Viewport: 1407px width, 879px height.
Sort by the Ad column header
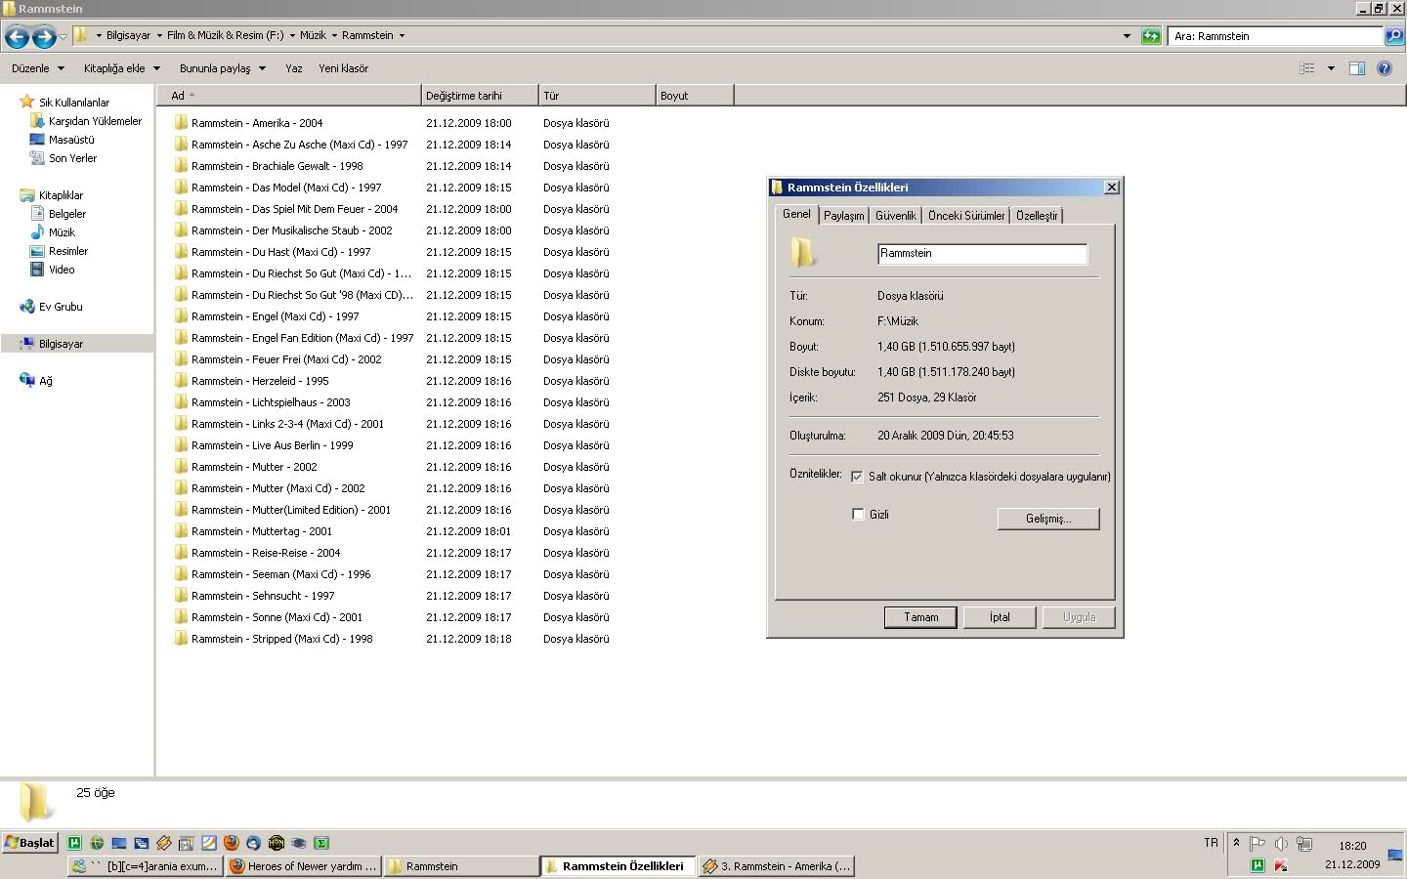pos(288,96)
